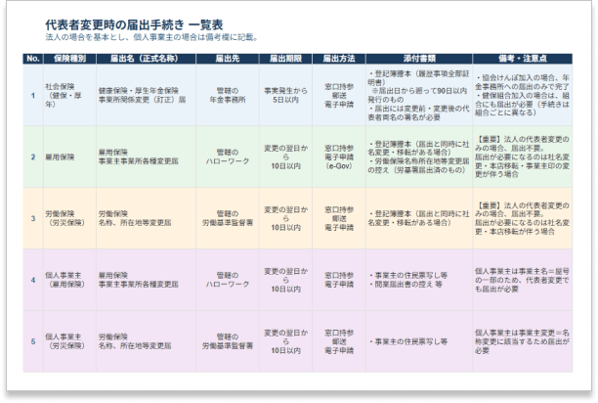Viewport: 598px width, 403px height.
Task: Select the 届出名（正式名称） column header
Action: click(x=146, y=59)
